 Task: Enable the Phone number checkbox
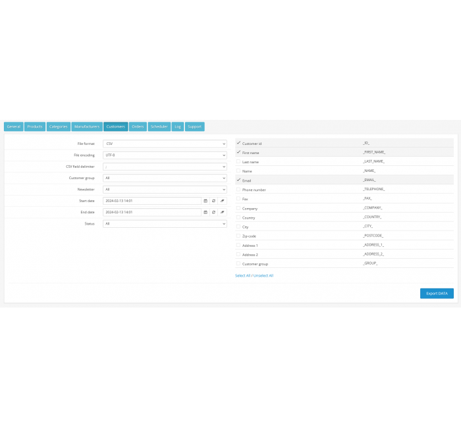point(238,190)
